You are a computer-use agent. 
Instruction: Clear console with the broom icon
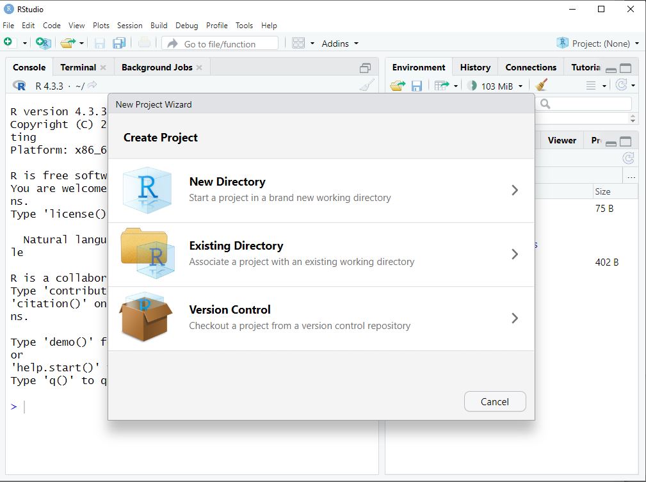tap(366, 86)
